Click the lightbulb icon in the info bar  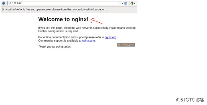click(3, 10)
